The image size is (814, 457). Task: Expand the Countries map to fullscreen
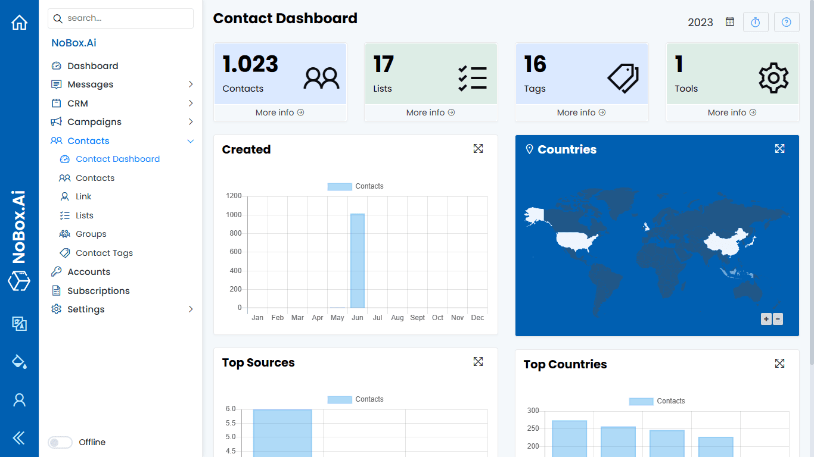780,148
